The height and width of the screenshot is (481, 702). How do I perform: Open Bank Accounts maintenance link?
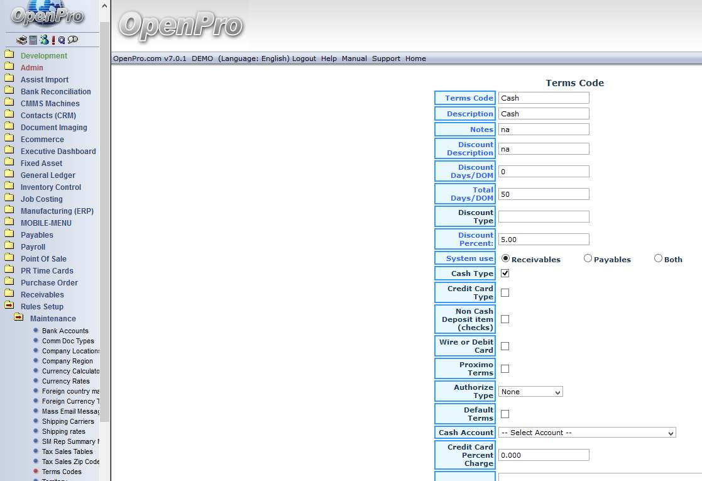click(x=65, y=331)
